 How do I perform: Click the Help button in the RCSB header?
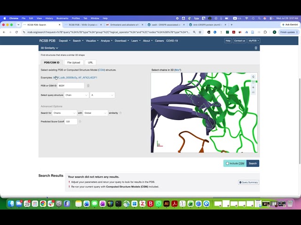[228, 41]
